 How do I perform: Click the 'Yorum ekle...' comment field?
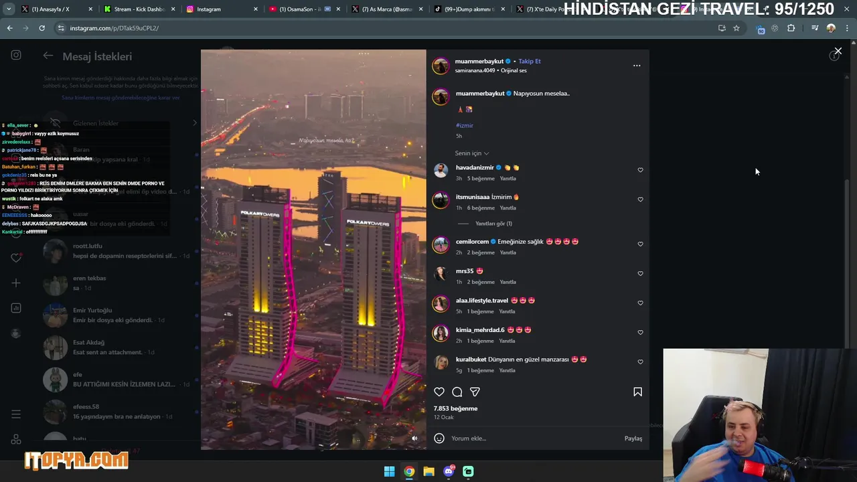[536, 438]
